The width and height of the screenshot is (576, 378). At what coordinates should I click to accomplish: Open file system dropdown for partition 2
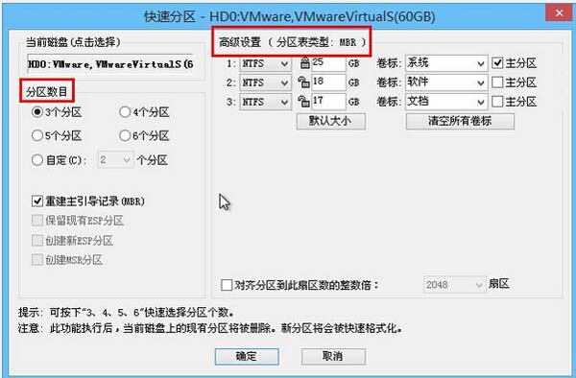pyautogui.click(x=265, y=83)
